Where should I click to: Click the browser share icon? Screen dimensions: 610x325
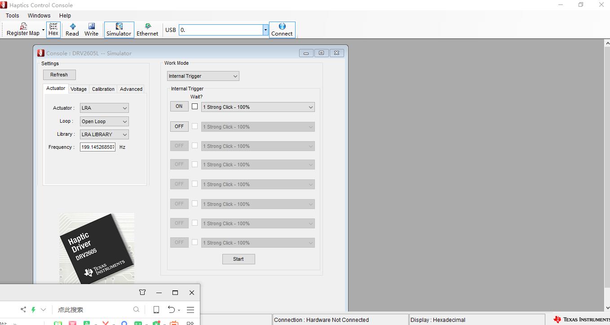[23, 309]
